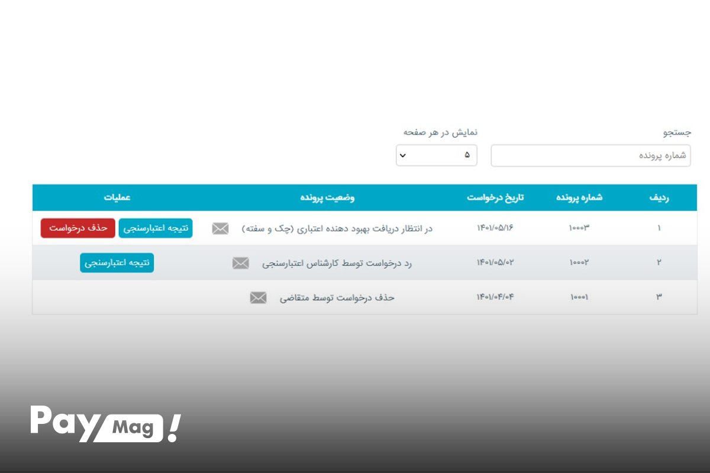Click نتیجه اعتبارسنجی for file 10002
The width and height of the screenshot is (710, 473).
117,263
